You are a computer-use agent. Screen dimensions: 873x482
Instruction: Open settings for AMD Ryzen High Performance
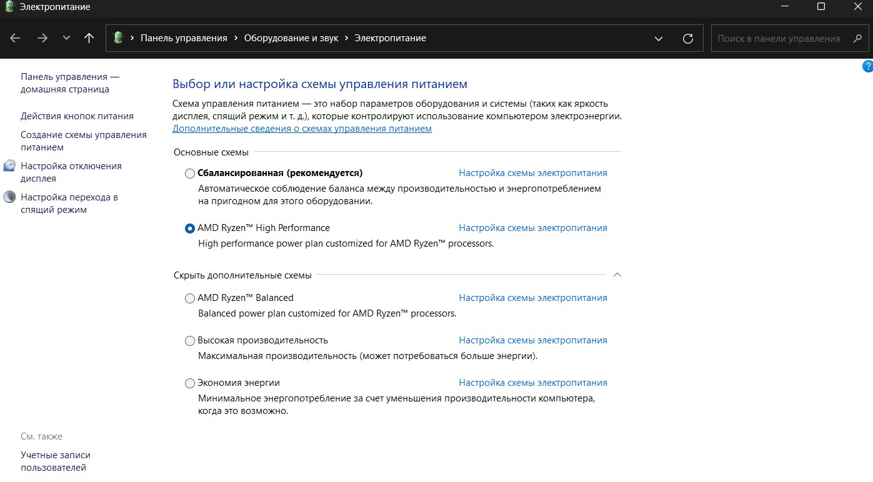pos(532,228)
